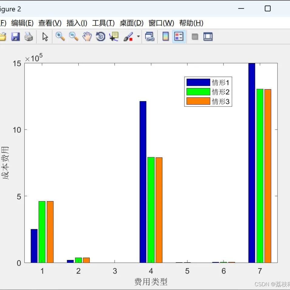Screen dimensions: 290x290
Task: Click the Hide Plot Tools icon
Action: click(195, 37)
